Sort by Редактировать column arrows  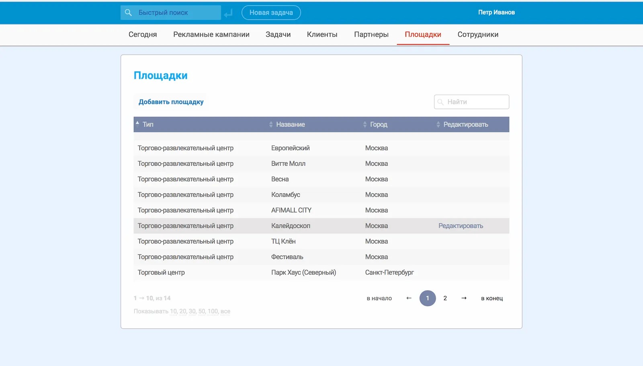pos(438,124)
